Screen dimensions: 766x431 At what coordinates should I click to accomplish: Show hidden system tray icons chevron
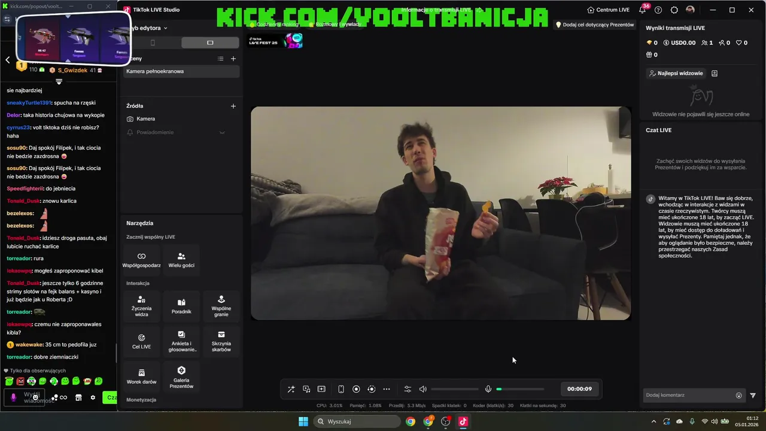pyautogui.click(x=653, y=421)
